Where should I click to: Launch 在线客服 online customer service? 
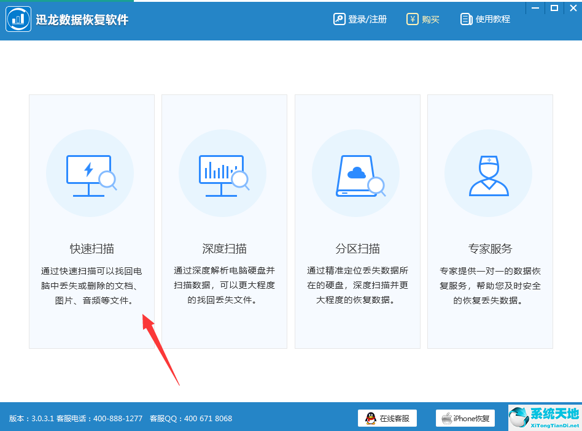pyautogui.click(x=387, y=418)
